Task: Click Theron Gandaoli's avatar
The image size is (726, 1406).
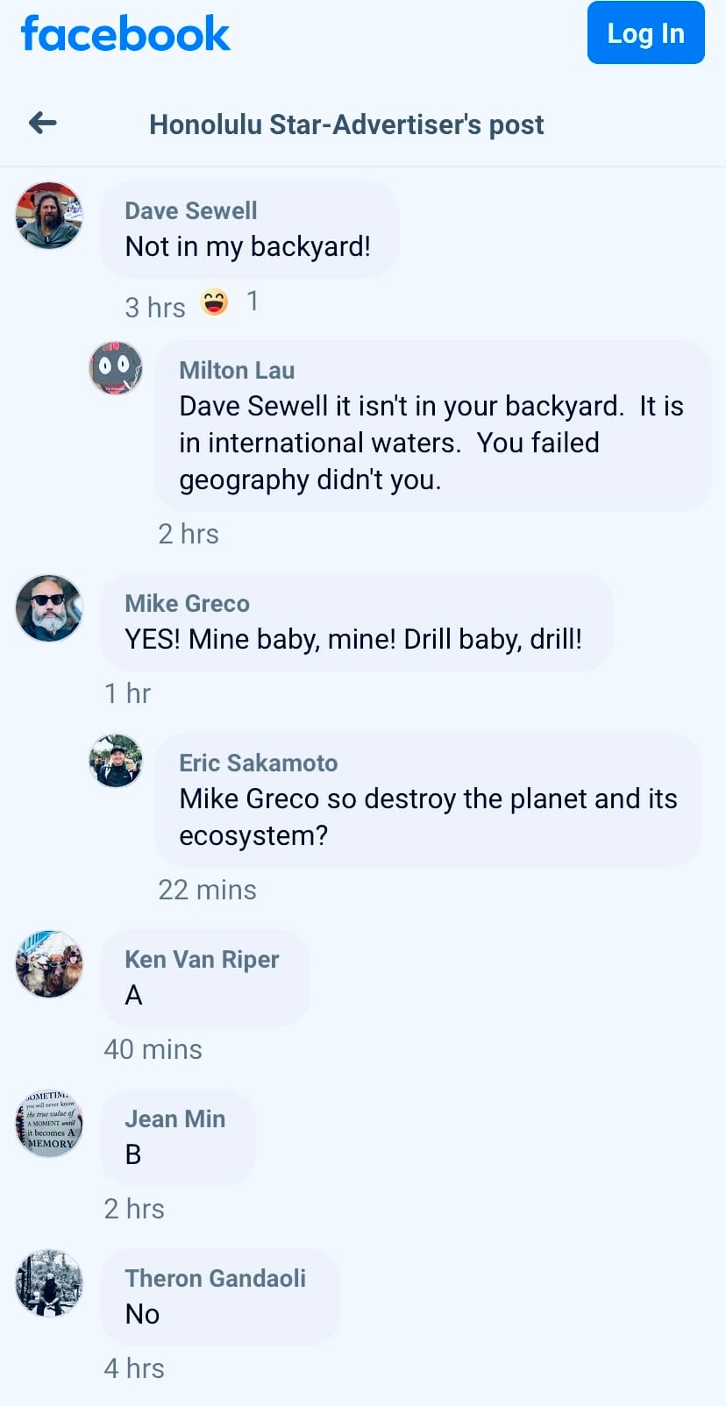Action: [49, 1283]
